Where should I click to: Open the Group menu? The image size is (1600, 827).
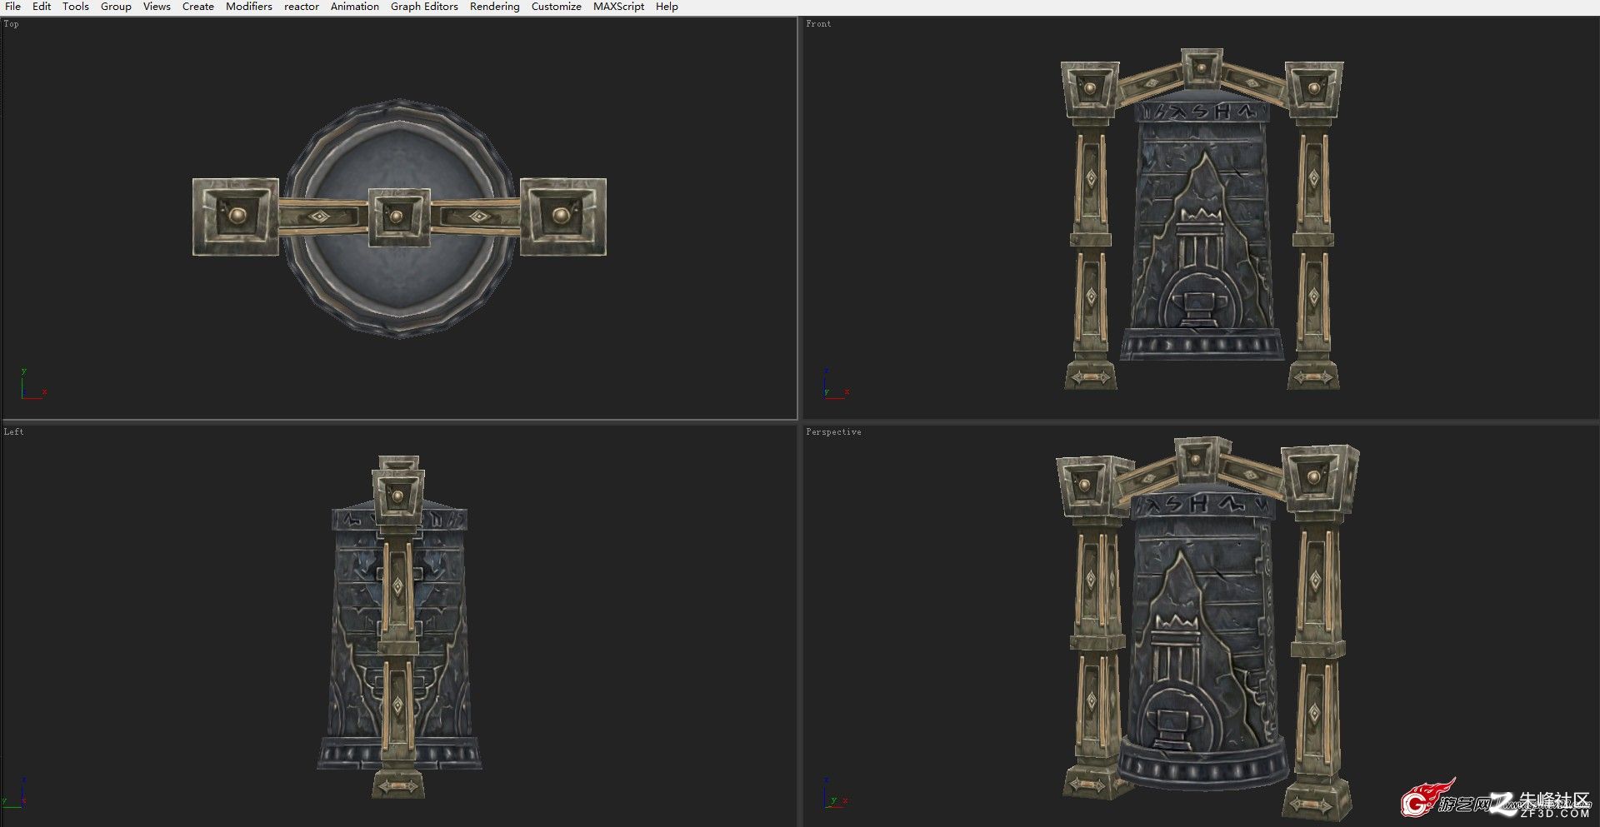pos(116,7)
